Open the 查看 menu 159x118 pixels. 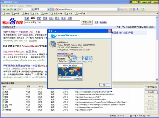pos(13,6)
